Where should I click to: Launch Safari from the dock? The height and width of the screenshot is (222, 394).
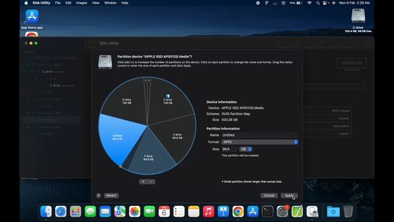point(61,211)
